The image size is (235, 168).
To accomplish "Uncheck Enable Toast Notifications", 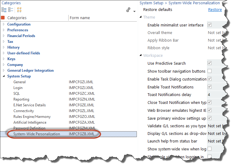I will [209, 87].
